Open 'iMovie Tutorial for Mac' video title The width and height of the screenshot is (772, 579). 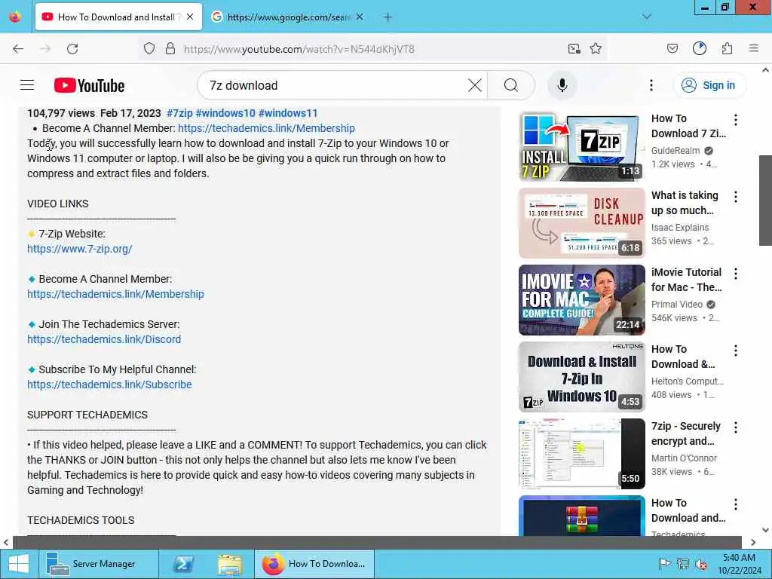[x=686, y=280]
